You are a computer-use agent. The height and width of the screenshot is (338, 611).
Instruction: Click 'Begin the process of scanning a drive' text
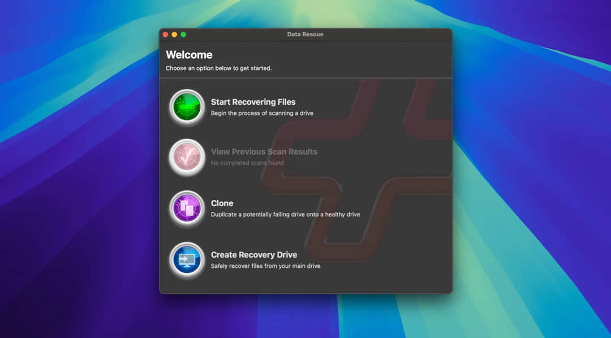coord(263,113)
